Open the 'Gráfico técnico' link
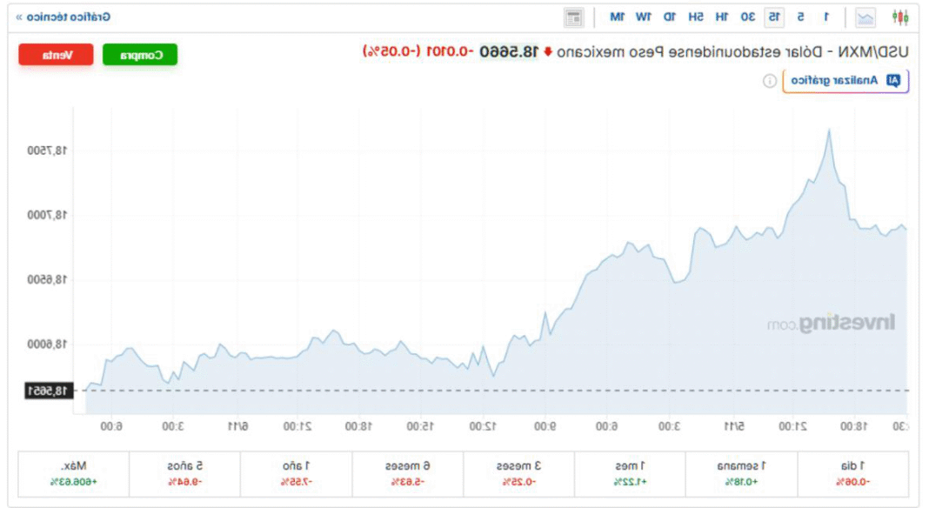929x508 pixels. (63, 17)
